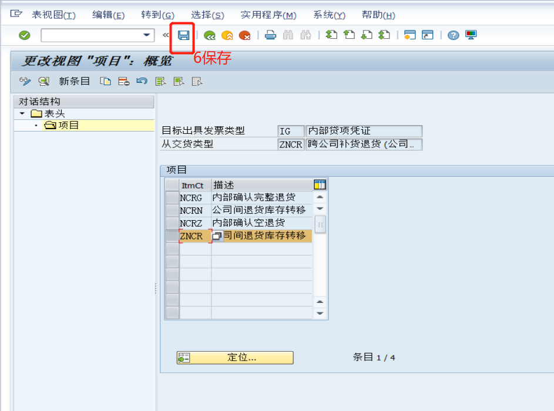Click the Select All icon

coord(160,82)
